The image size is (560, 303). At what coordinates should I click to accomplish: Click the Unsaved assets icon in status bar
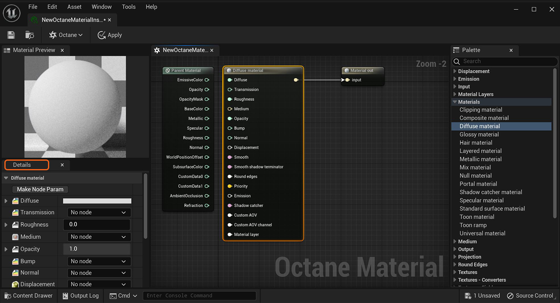point(468,296)
